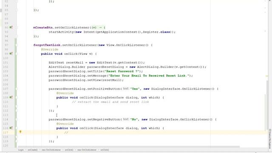Click the "No" string on line 114
The width and height of the screenshot is (272, 153).
point(134,119)
